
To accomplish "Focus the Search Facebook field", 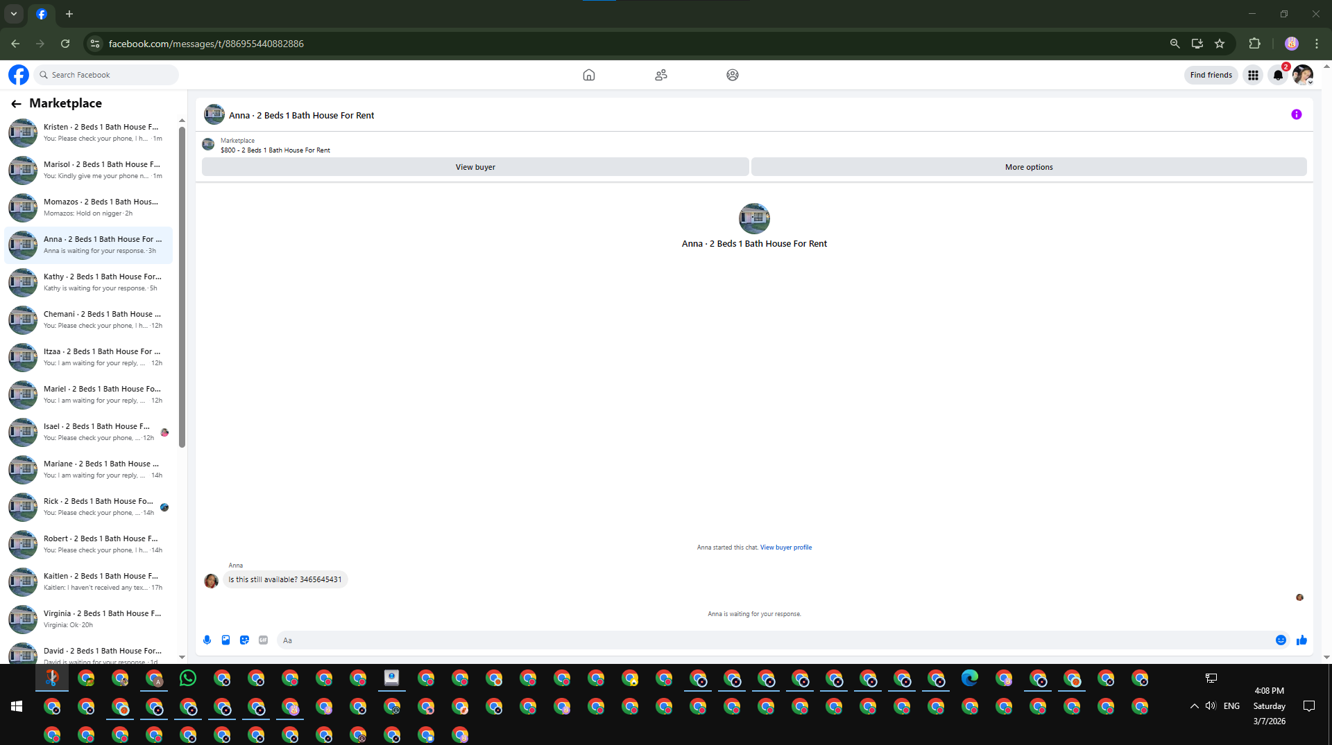I will (x=106, y=75).
